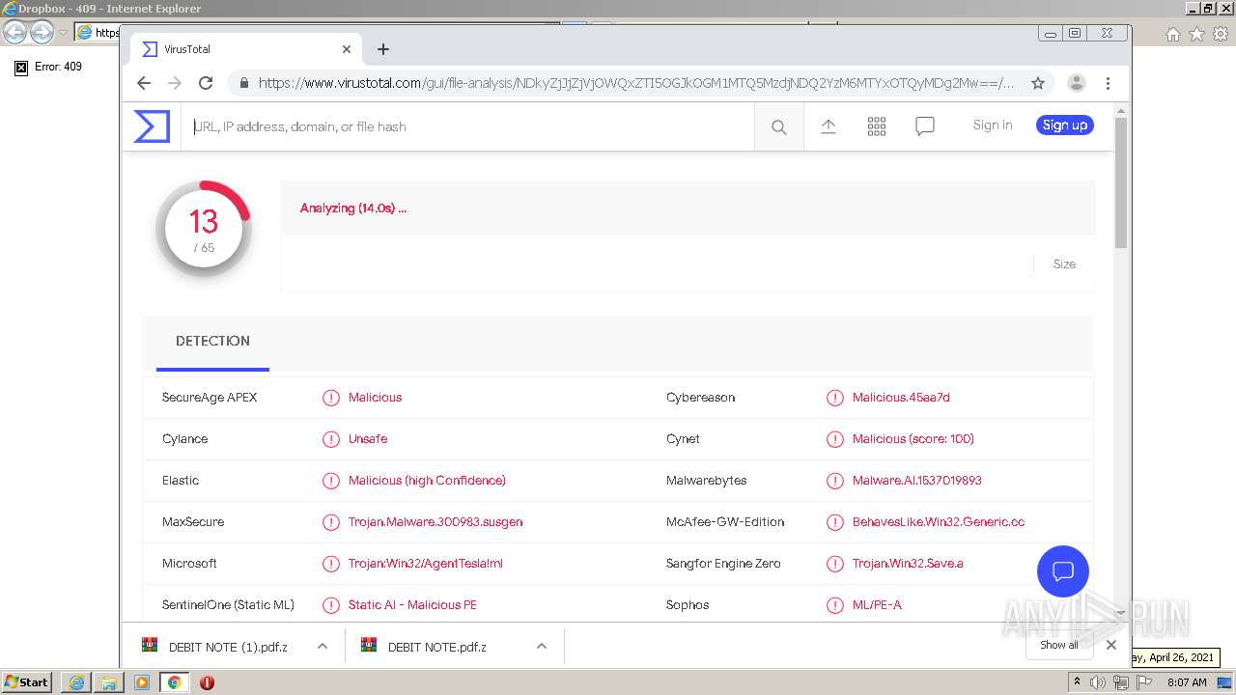Open the apps grid icon
The width and height of the screenshot is (1236, 695).
point(877,126)
